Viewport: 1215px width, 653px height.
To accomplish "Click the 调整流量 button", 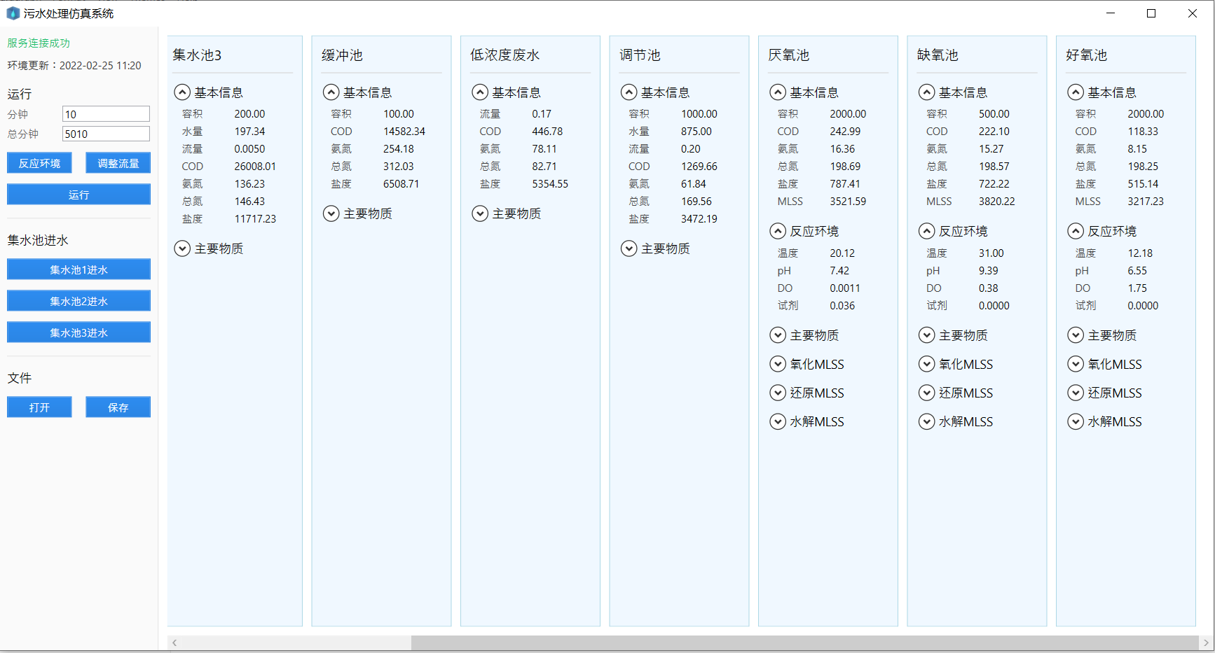I will click(118, 163).
